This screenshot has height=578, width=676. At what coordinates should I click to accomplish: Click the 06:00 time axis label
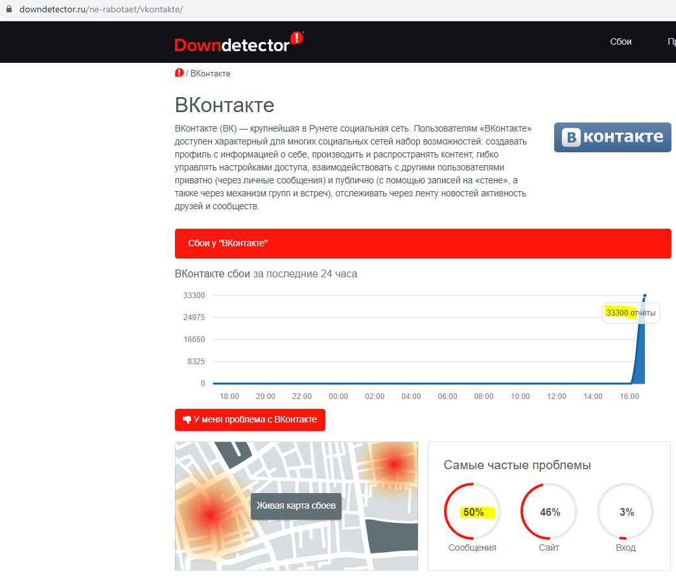coord(447,397)
